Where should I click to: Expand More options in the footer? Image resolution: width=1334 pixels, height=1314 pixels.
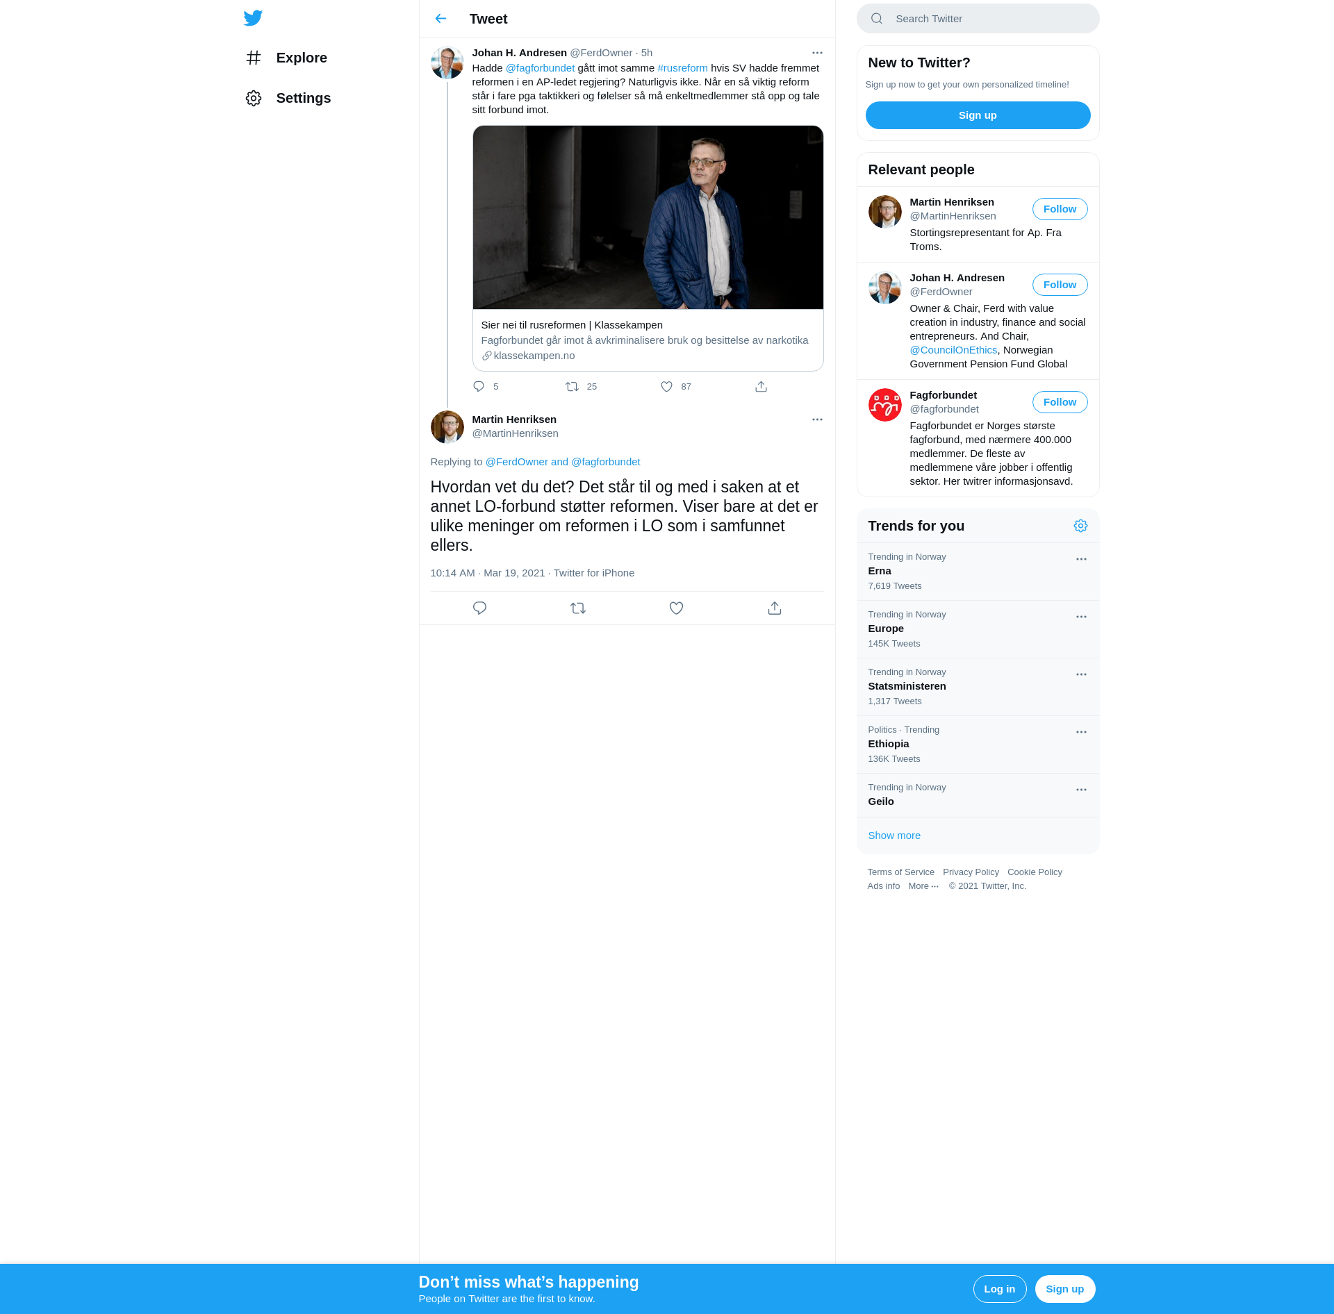point(923,886)
